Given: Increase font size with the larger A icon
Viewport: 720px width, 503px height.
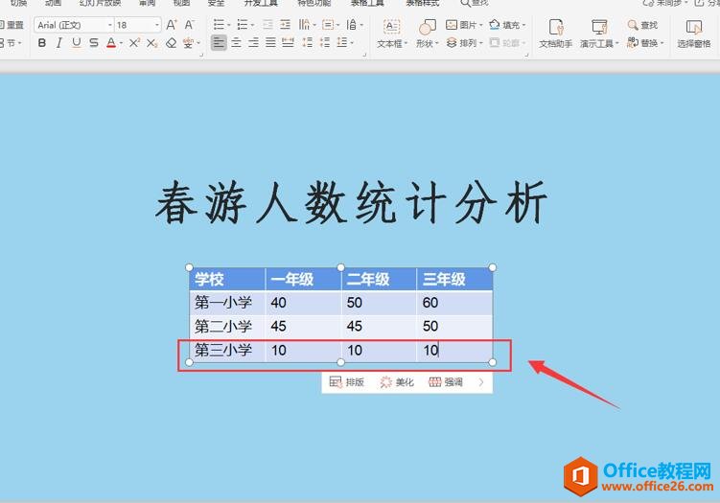Looking at the screenshot, I should pyautogui.click(x=172, y=25).
